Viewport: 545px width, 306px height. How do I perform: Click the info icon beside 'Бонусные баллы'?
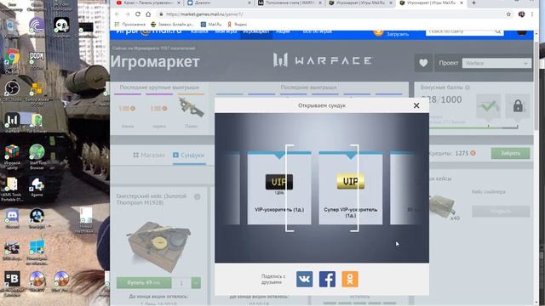(468, 88)
